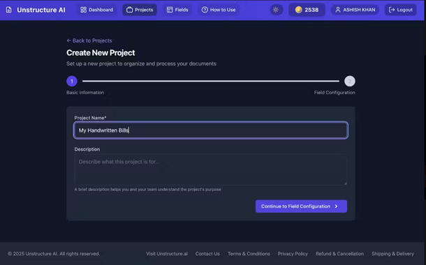Screen dimensions: 426x265
Task: Click inside the Description text area
Action: pos(211,169)
